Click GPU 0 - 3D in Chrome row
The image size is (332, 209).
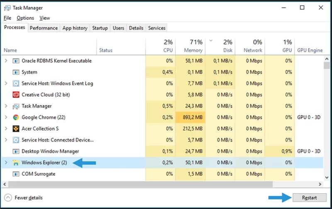(x=309, y=117)
